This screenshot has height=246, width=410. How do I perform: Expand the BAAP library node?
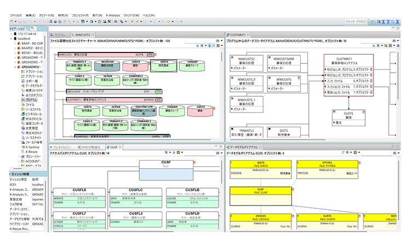point(16,44)
